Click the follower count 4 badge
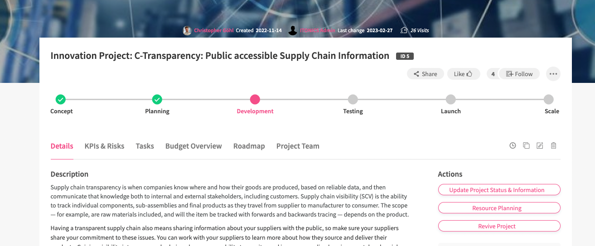This screenshot has width=595, height=246. click(493, 74)
